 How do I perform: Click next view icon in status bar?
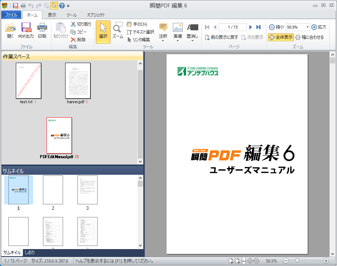(x=237, y=261)
